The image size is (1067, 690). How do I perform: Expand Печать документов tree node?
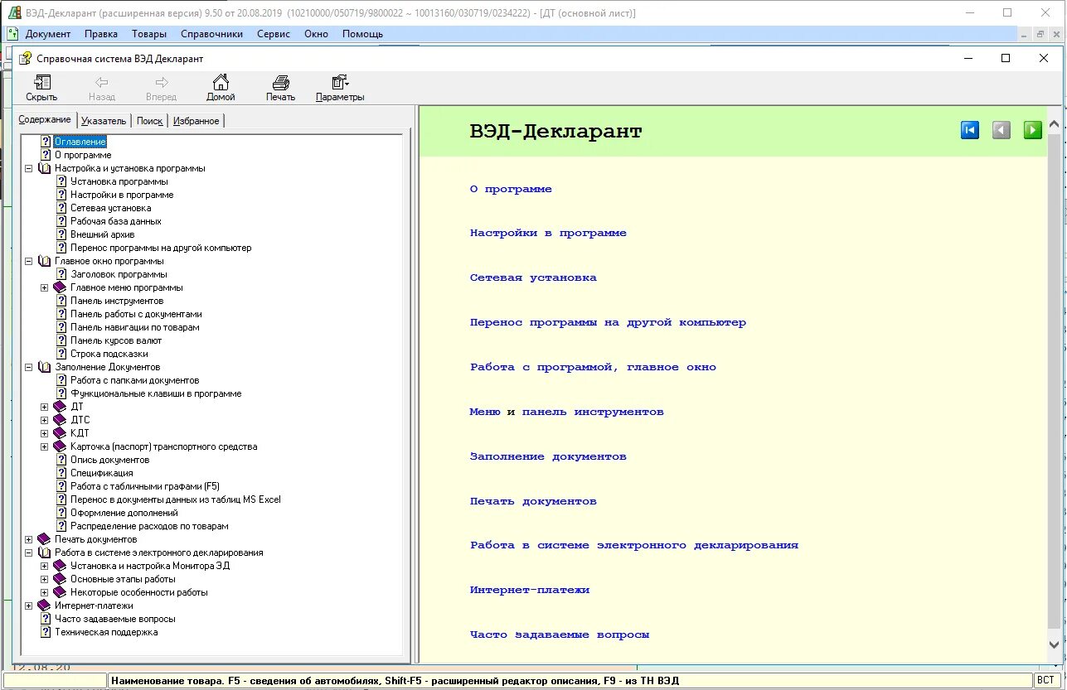click(x=29, y=539)
